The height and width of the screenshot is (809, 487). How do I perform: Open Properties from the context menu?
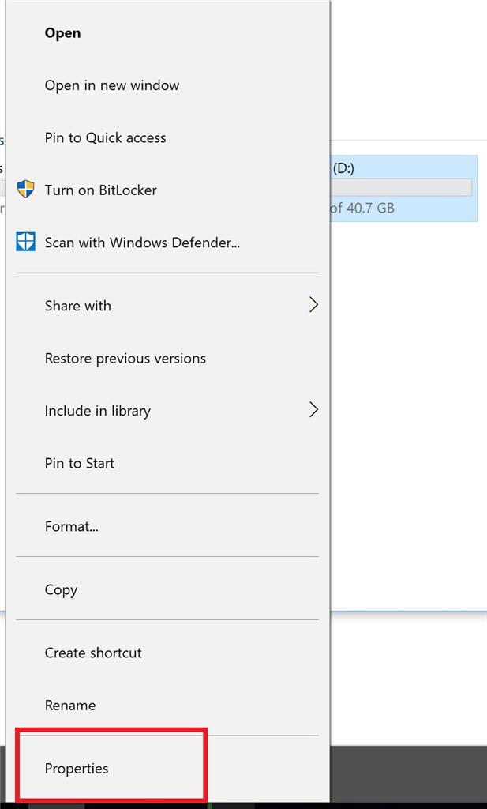coord(77,769)
